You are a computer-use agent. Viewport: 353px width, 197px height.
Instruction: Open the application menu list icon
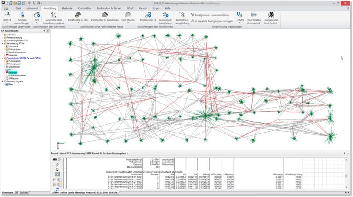click(6, 8)
